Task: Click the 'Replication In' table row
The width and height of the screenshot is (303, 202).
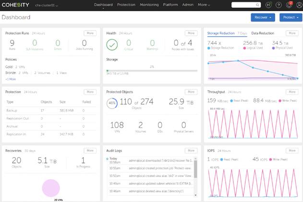Action: 50,134
